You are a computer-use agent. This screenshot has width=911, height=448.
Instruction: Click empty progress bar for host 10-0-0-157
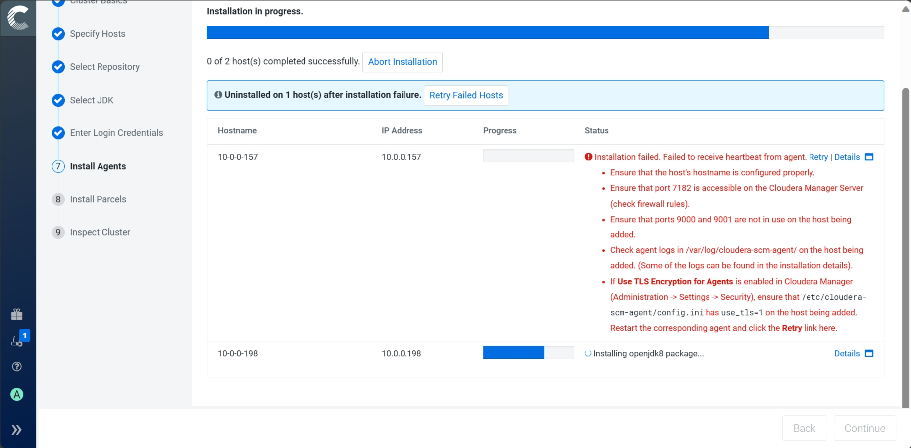pos(528,156)
